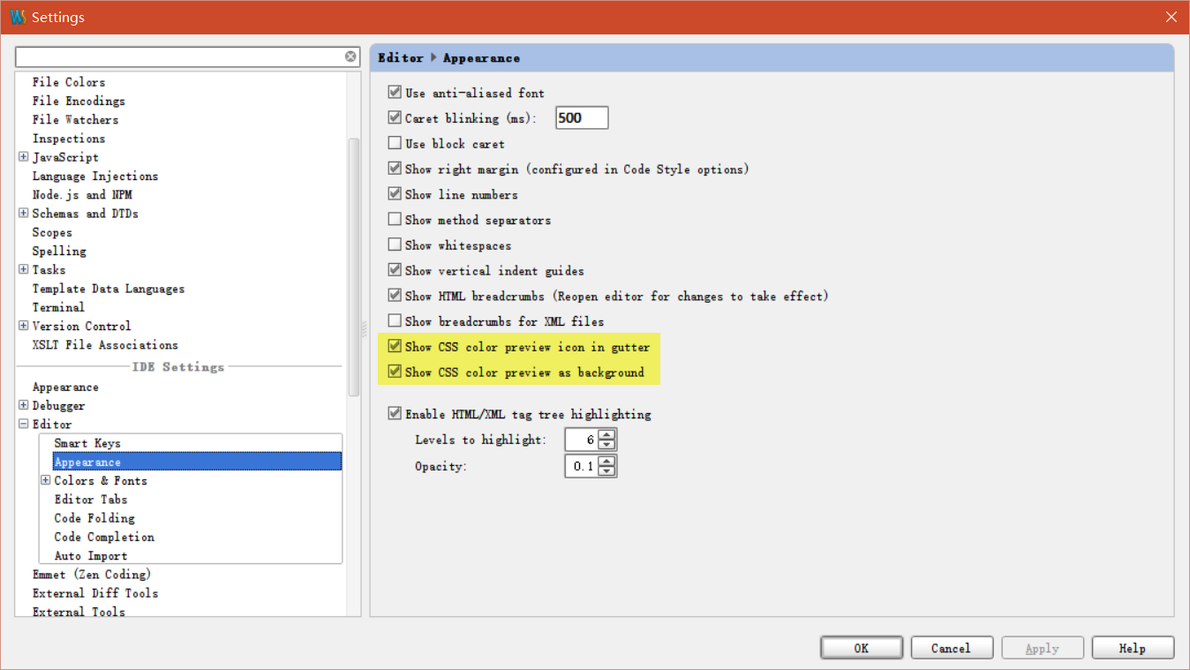This screenshot has width=1190, height=670.
Task: Click the caret blinking 500 ms field
Action: 582,117
